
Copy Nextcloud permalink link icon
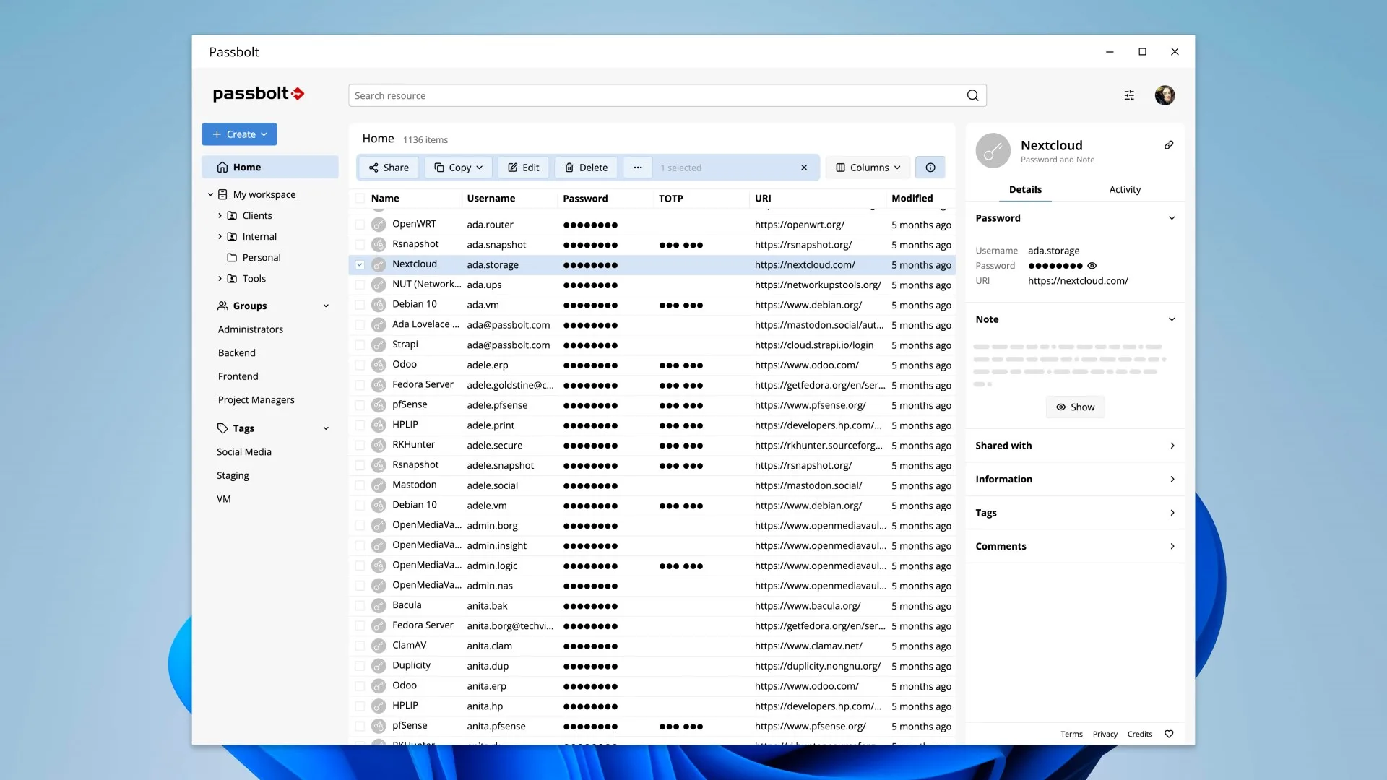point(1169,145)
